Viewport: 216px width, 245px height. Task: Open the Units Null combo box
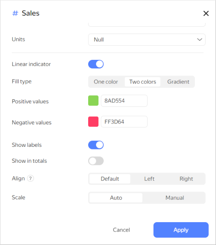(x=147, y=40)
